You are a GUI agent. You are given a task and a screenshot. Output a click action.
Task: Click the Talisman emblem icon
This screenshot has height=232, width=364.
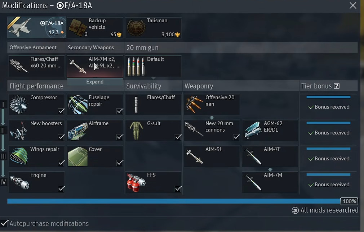[x=136, y=28]
